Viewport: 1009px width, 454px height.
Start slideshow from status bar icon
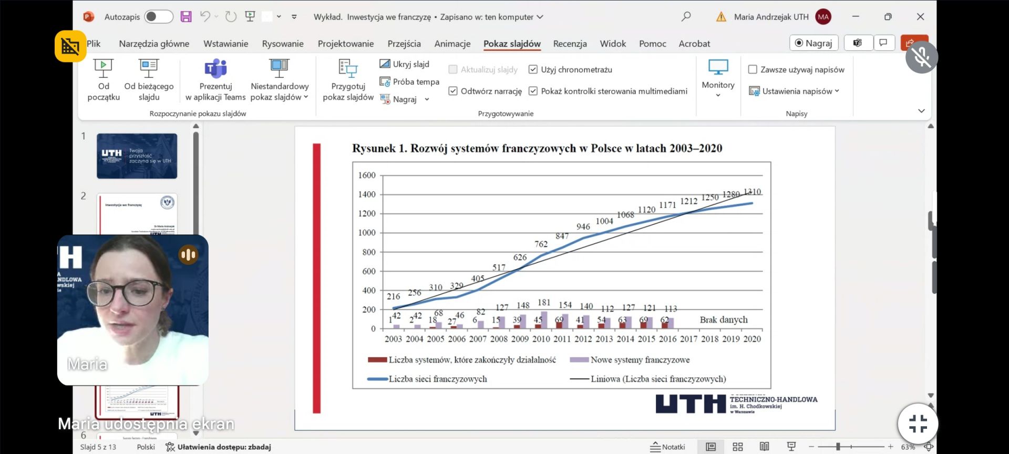791,447
